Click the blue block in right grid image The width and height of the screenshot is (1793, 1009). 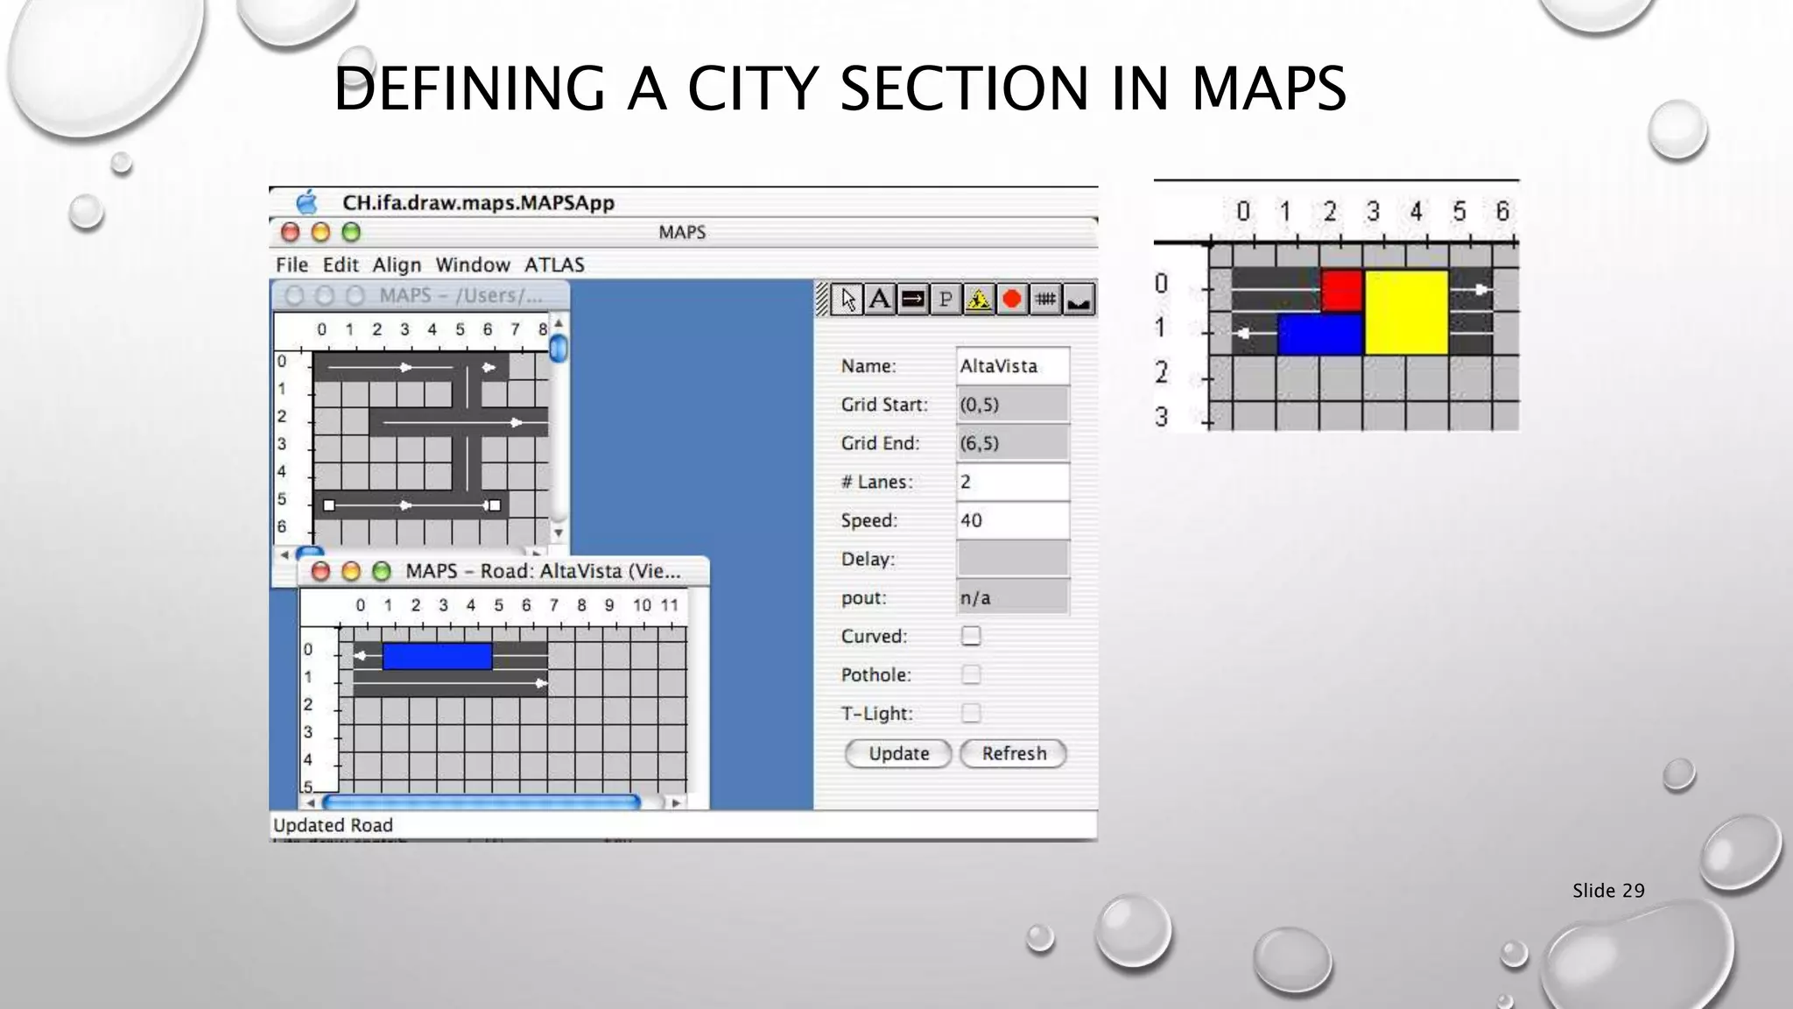(1320, 335)
